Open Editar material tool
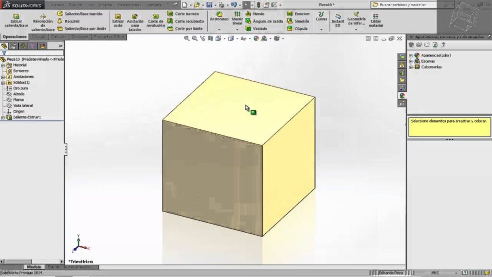The height and width of the screenshot is (277, 492). tap(376, 20)
